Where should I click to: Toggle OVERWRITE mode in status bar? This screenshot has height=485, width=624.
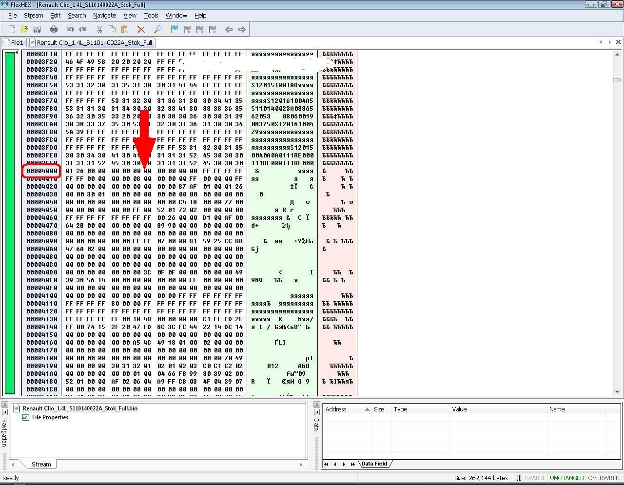[x=604, y=478]
